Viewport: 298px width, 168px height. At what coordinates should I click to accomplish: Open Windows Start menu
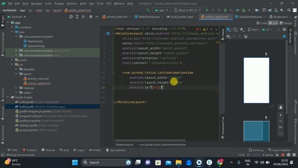pos(75,162)
